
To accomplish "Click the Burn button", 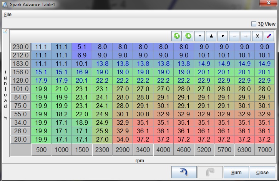I will pos(236,172).
